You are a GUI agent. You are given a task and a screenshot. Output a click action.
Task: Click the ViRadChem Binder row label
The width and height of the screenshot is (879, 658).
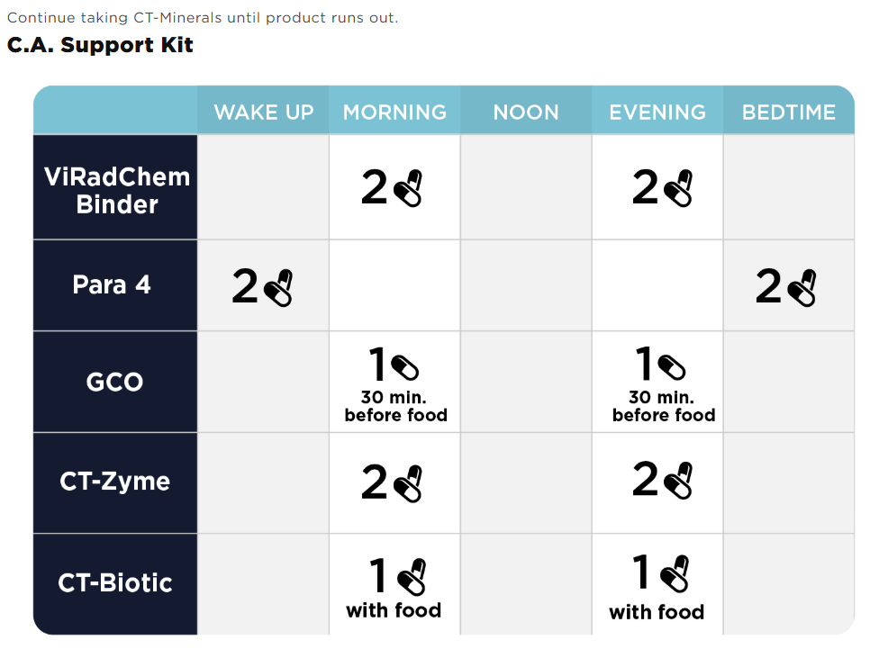click(x=116, y=190)
